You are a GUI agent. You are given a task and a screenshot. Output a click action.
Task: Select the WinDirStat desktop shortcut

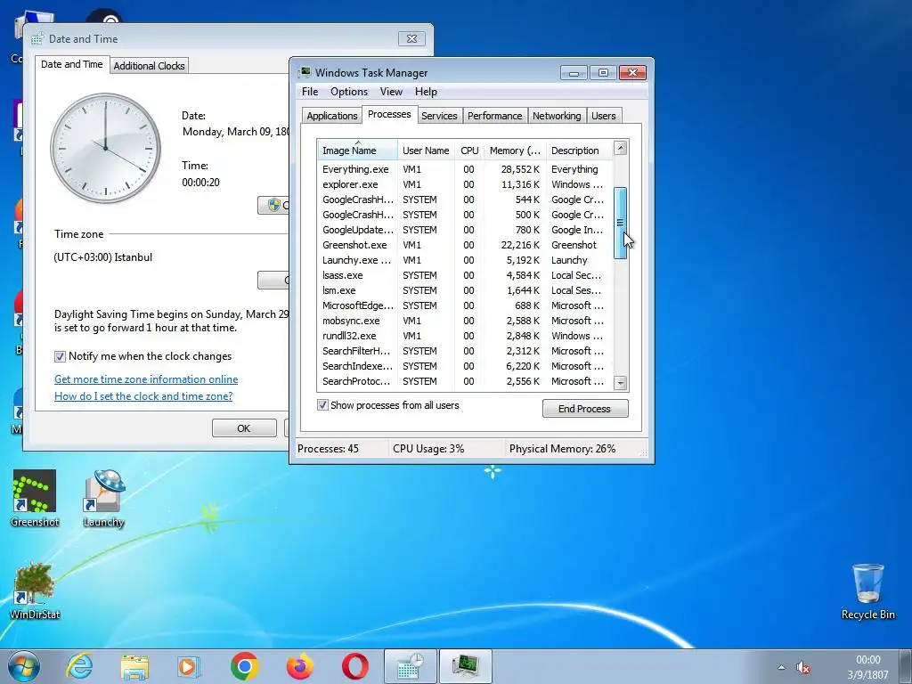[35, 591]
